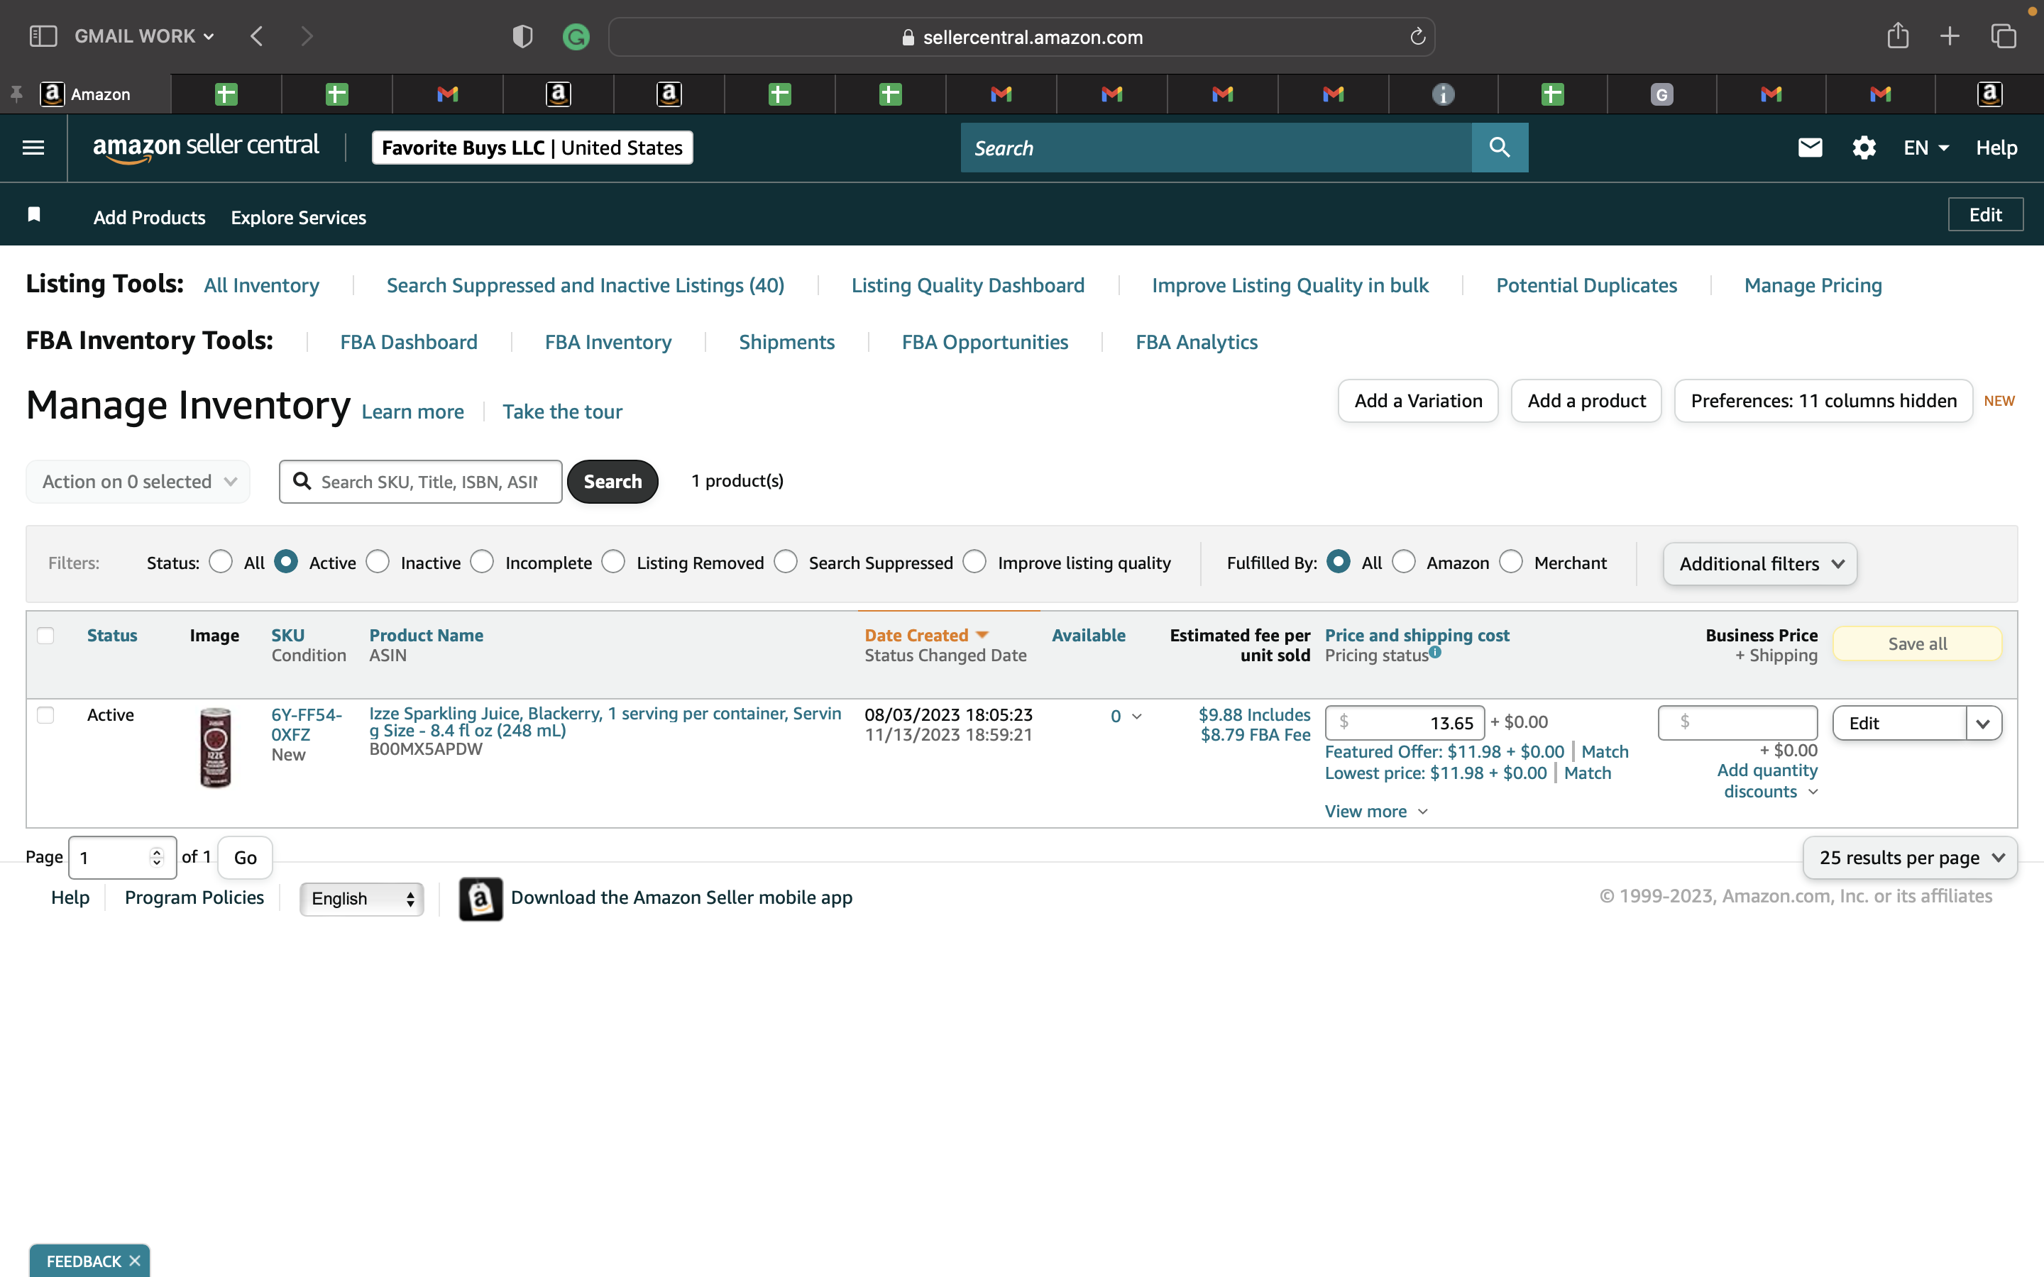Go to Manage Pricing
Image resolution: width=2044 pixels, height=1277 pixels.
pyautogui.click(x=1813, y=285)
